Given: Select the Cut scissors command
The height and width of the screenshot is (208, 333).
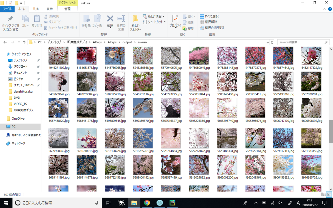Looking at the screenshot, I should pos(52,16).
